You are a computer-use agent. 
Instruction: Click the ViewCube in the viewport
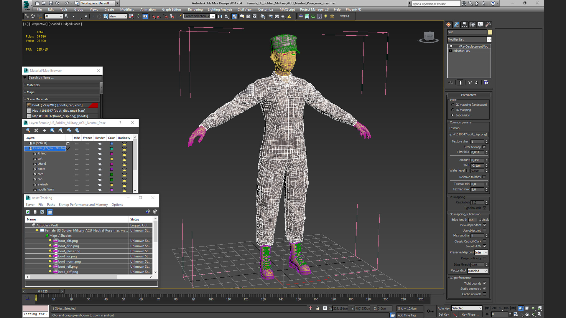[429, 37]
